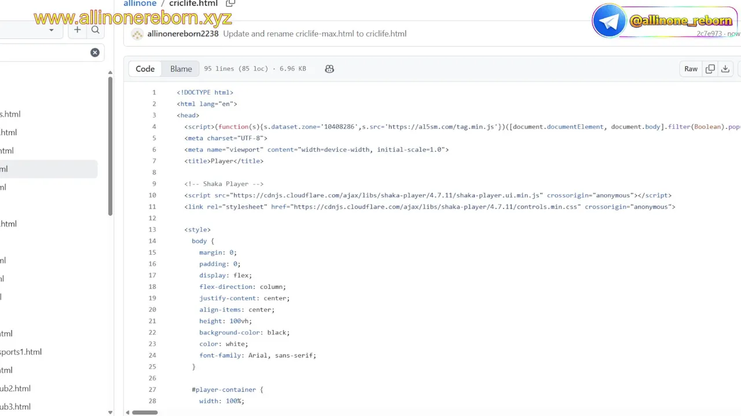The height and width of the screenshot is (416, 741).
Task: Click the file tree vertical scrollbar
Action: [x=110, y=146]
